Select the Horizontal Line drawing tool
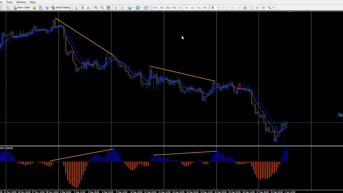The image size is (343, 193). [233, 8]
